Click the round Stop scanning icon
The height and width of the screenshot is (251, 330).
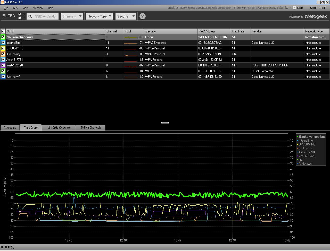[x=294, y=8]
